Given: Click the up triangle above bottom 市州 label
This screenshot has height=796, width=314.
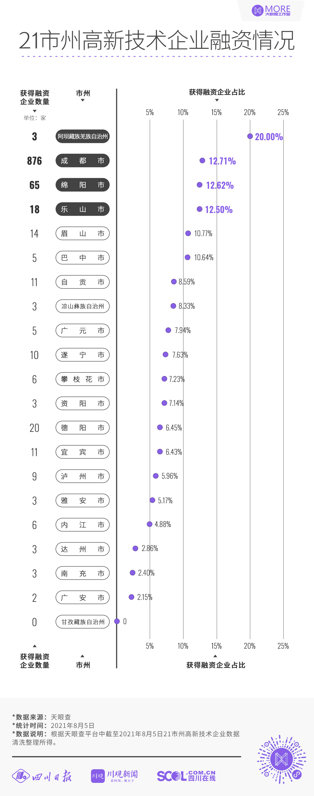Looking at the screenshot, I should pyautogui.click(x=82, y=656).
